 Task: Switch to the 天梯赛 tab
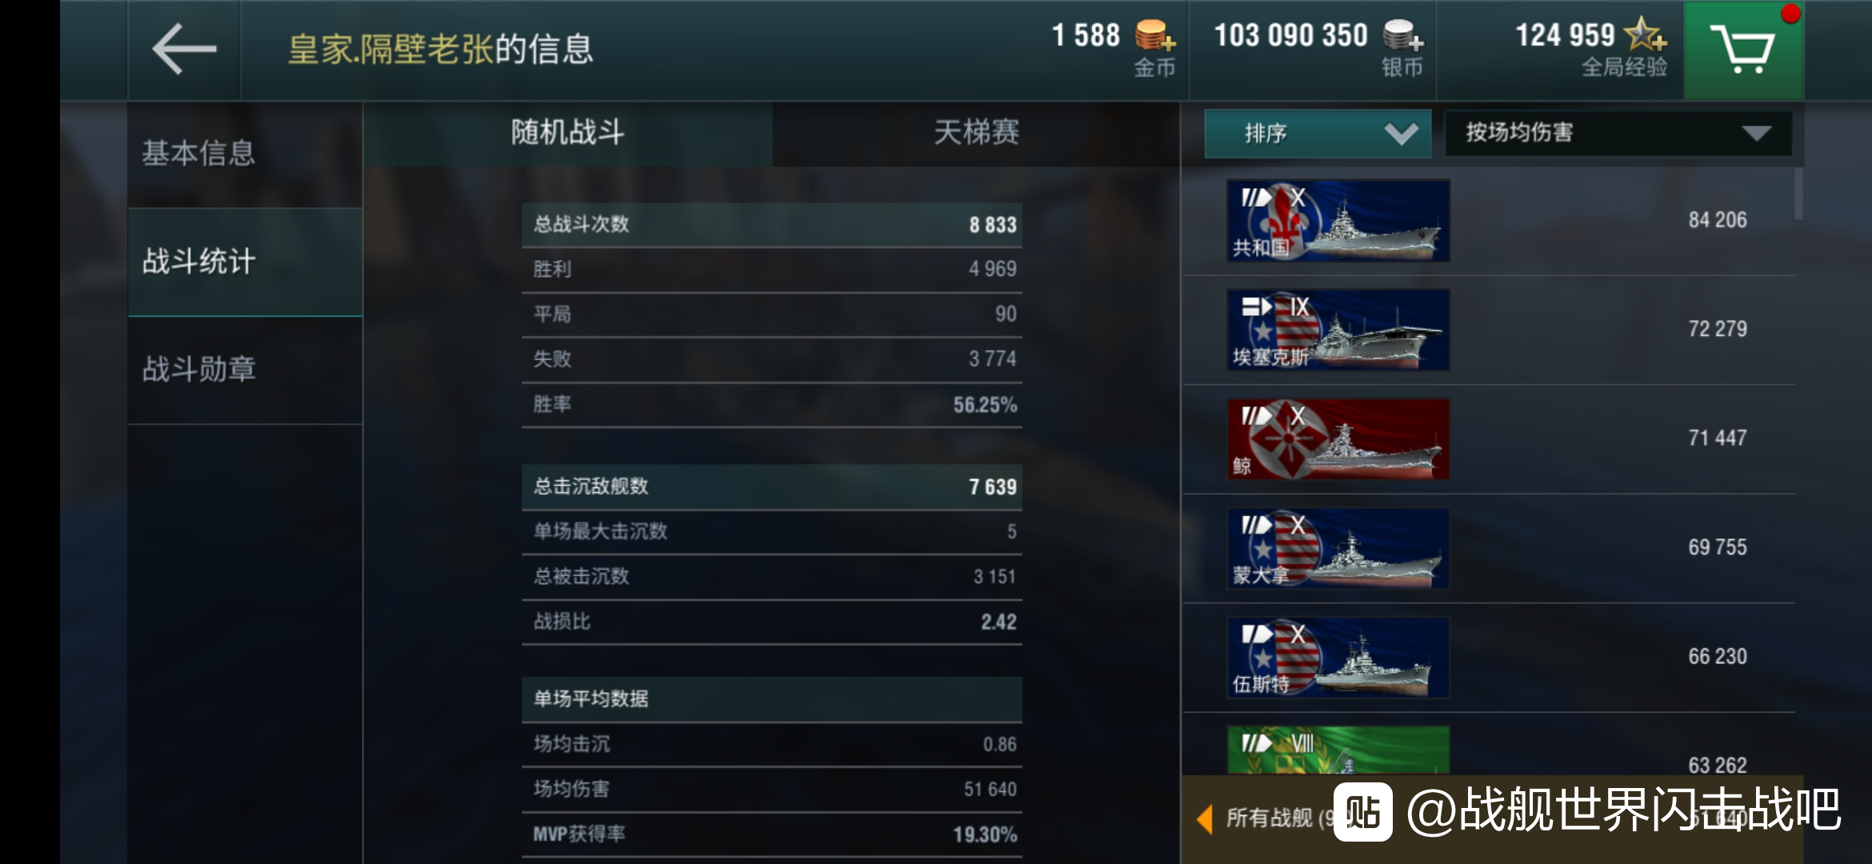click(976, 134)
